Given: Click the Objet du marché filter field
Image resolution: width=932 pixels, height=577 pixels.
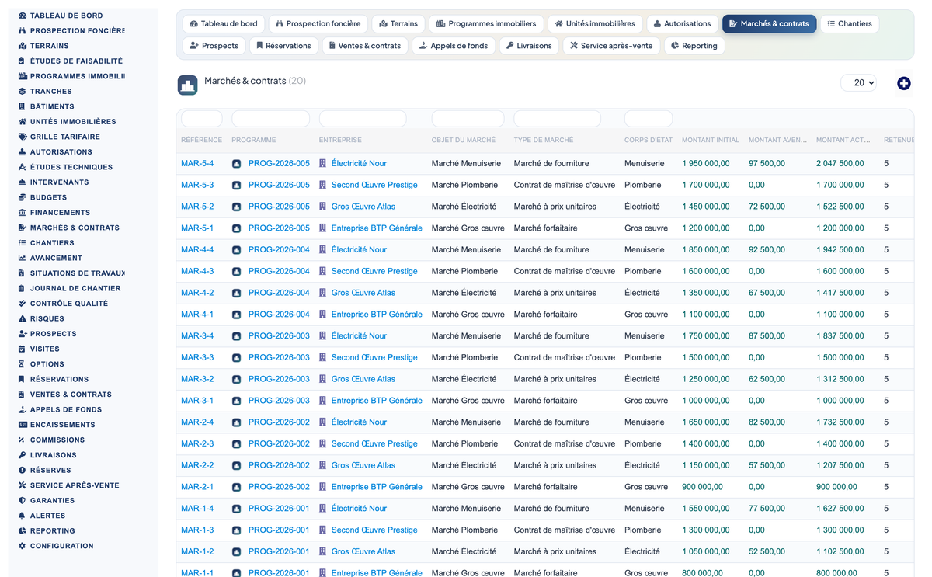Looking at the screenshot, I should 468,119.
